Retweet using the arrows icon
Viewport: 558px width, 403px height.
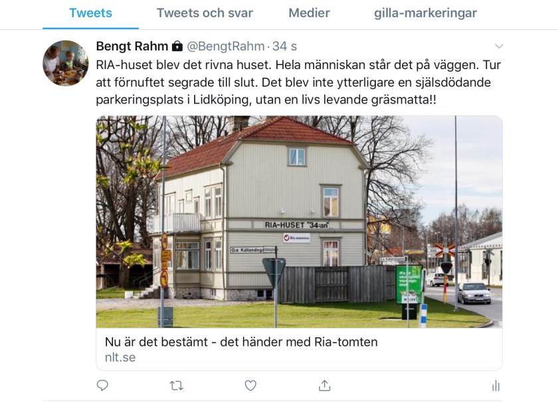[177, 386]
